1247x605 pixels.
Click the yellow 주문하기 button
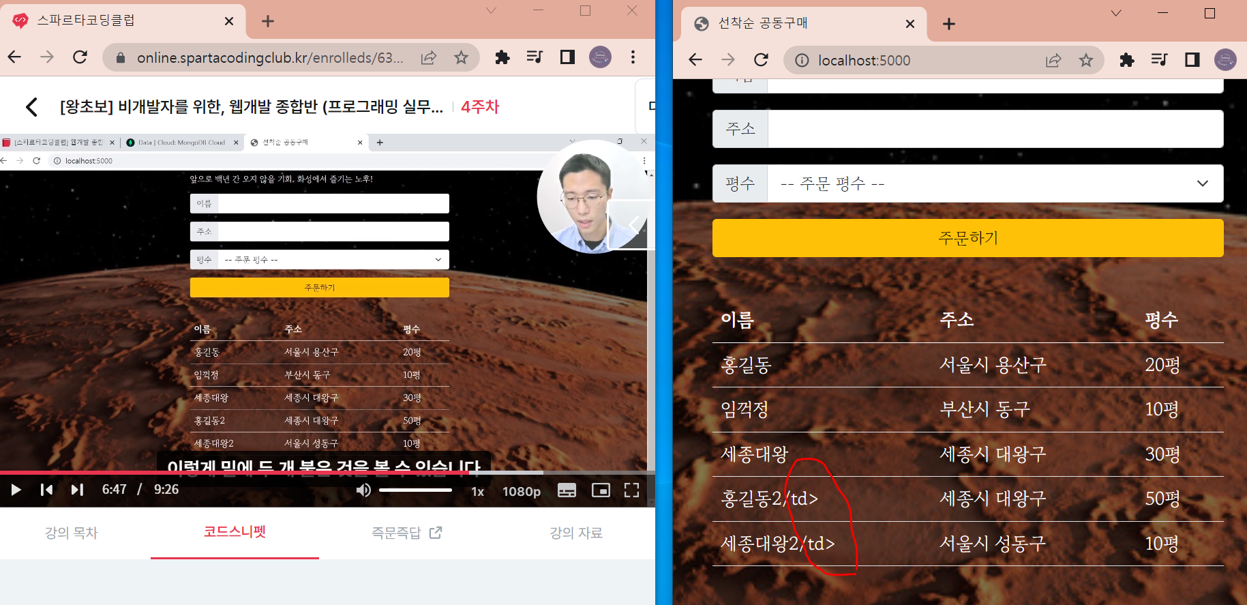pyautogui.click(x=967, y=238)
